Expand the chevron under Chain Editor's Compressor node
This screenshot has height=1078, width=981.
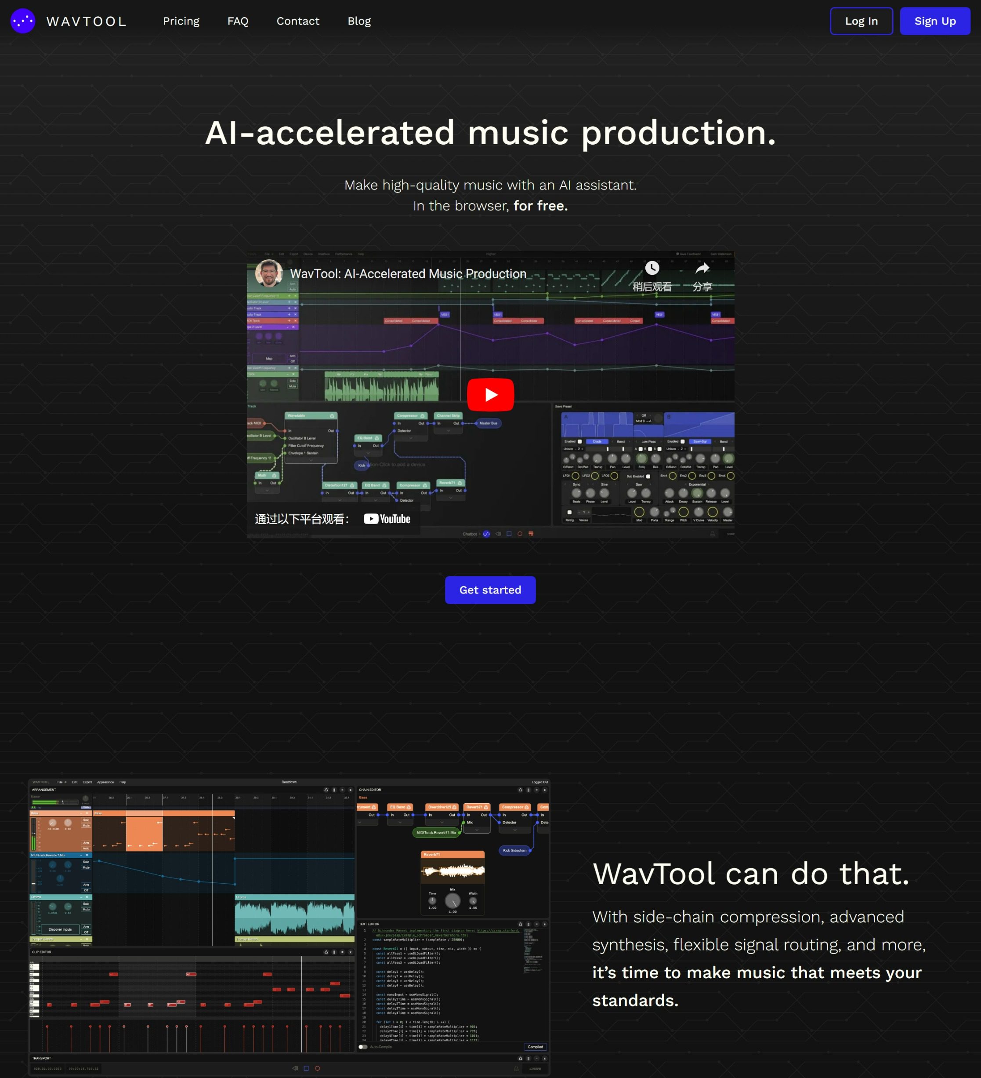coord(515,830)
